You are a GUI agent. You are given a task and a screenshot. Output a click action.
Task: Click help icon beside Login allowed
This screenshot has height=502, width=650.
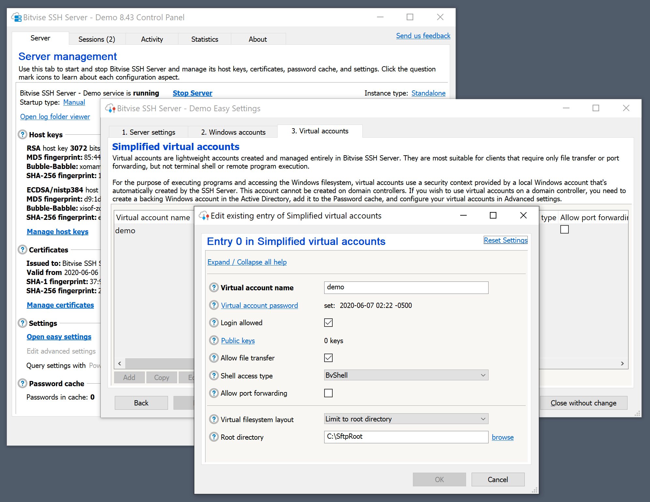[x=214, y=323]
